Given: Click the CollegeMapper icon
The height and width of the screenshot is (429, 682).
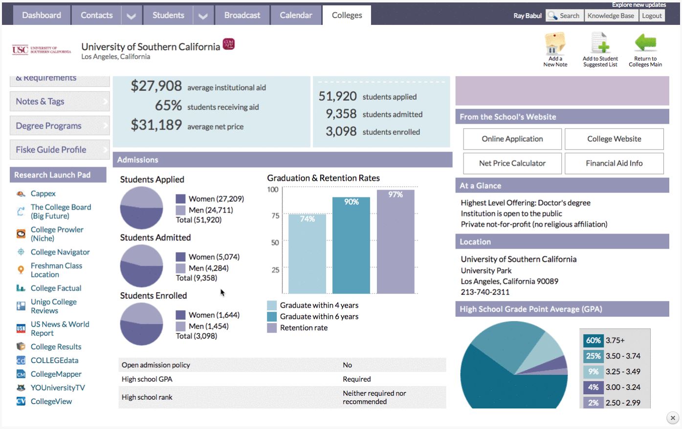Looking at the screenshot, I should tap(21, 374).
